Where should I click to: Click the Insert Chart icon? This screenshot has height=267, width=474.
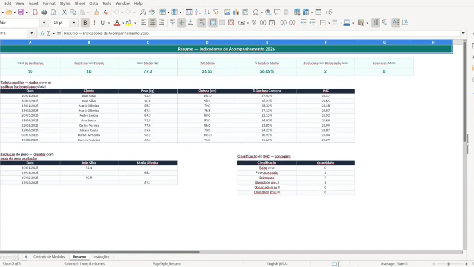[x=236, y=12]
